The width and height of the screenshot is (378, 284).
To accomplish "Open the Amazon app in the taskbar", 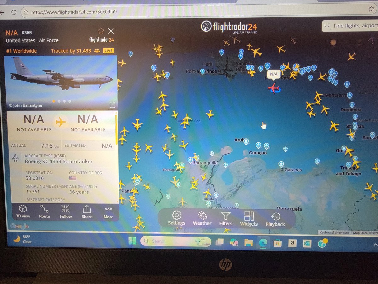I will pyautogui.click(x=292, y=243).
